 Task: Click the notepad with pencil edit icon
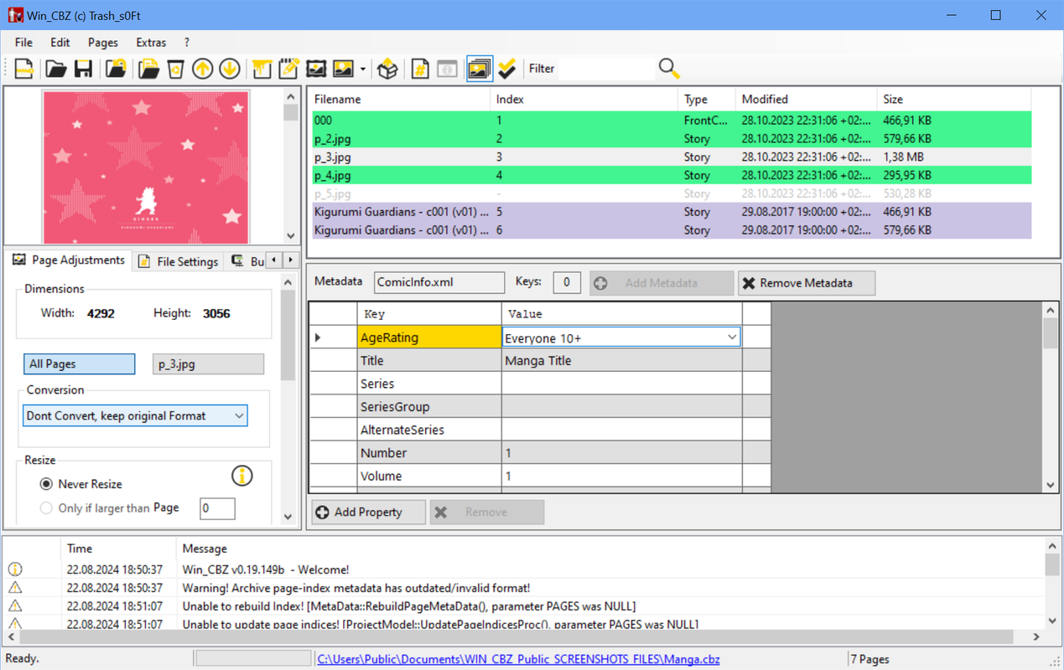[x=288, y=69]
